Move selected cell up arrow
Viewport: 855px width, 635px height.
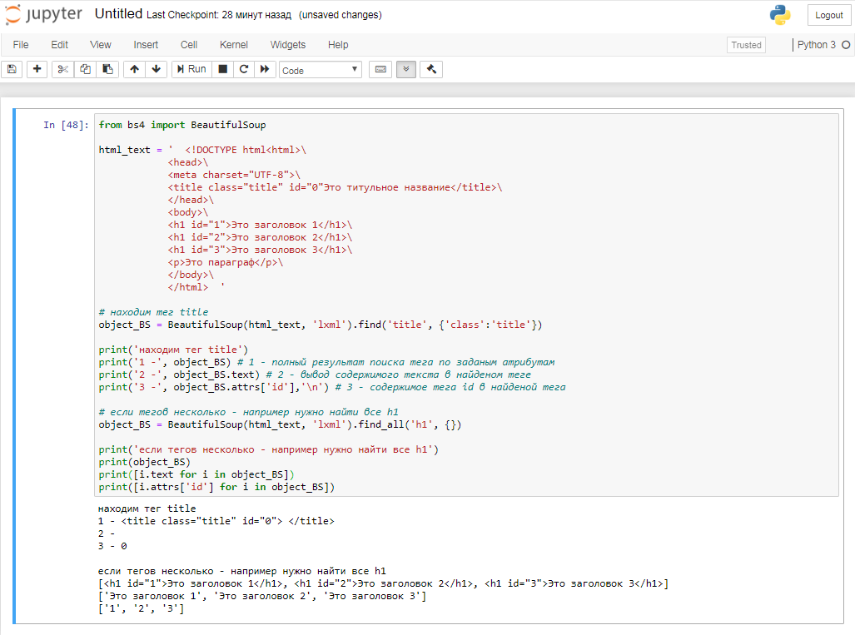tap(134, 69)
